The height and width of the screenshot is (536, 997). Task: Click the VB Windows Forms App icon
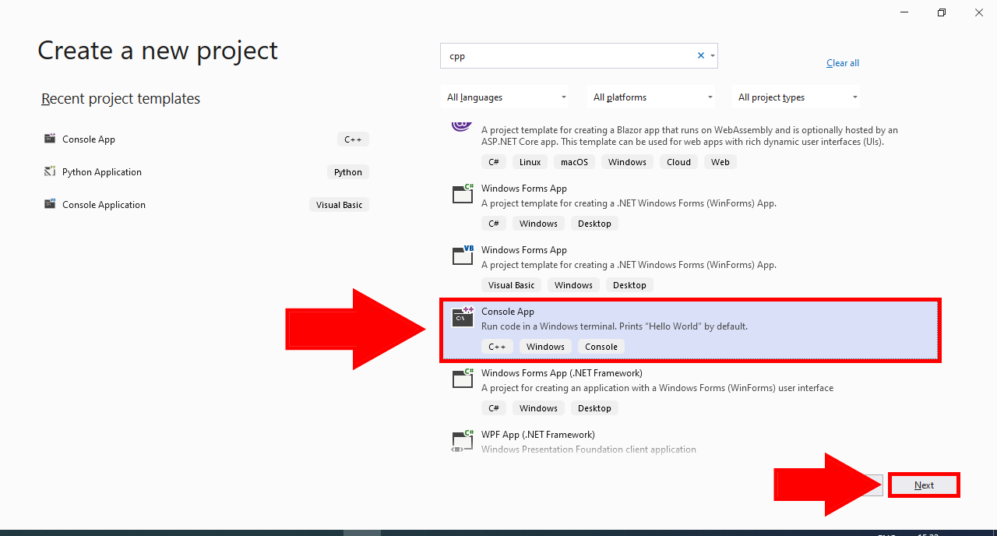coord(463,255)
